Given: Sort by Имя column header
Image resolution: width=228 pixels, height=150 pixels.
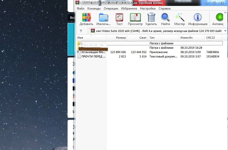Looking at the screenshot, I should pyautogui.click(x=91, y=38).
